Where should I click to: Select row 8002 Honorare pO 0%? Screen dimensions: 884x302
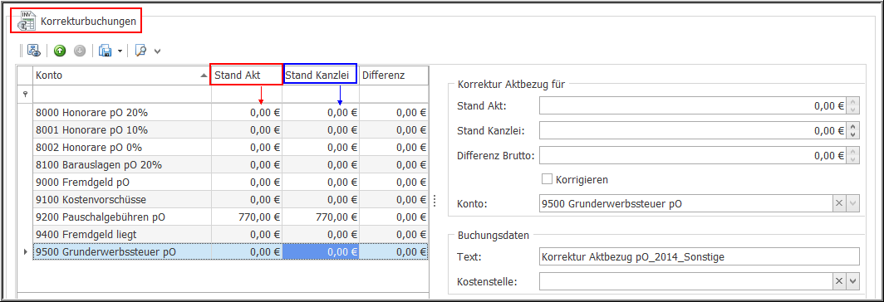231,147
